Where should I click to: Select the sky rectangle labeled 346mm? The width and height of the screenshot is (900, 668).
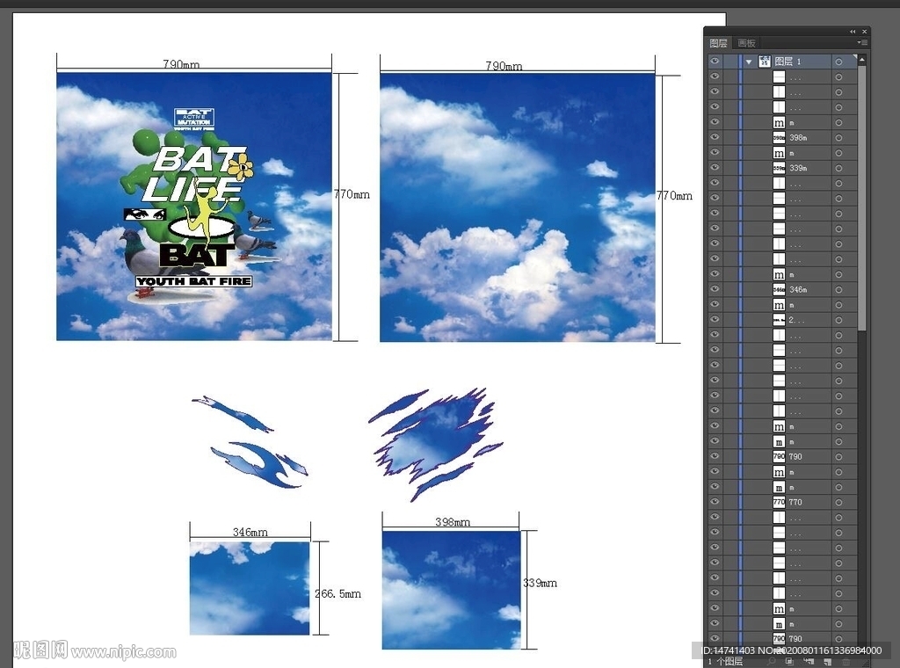(250, 588)
